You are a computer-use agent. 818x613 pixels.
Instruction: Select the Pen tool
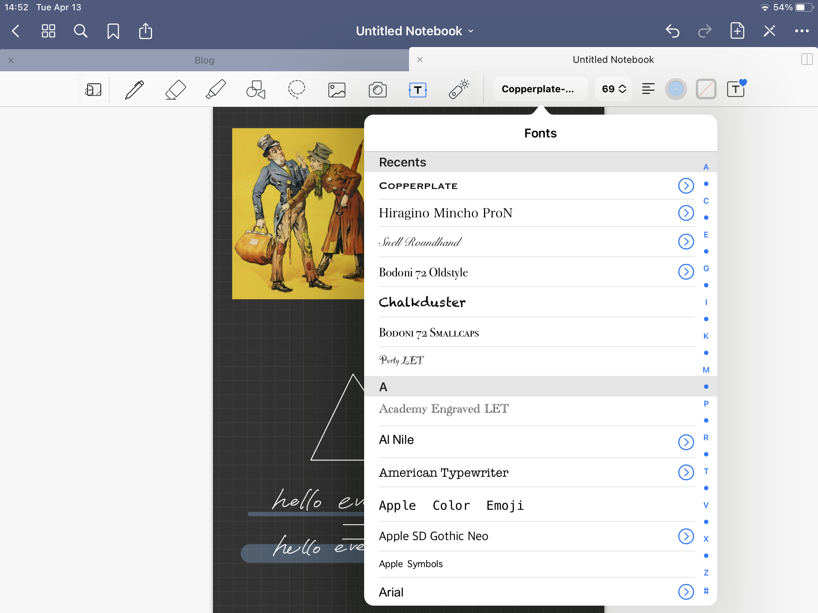[134, 90]
